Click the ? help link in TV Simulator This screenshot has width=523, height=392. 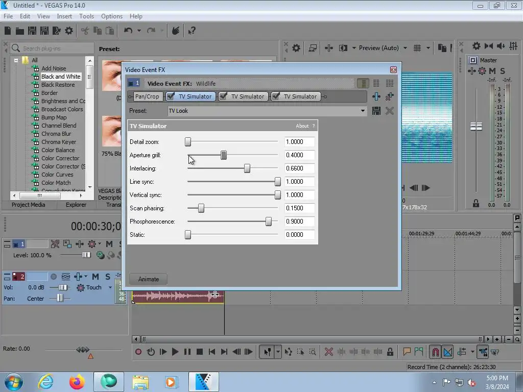pyautogui.click(x=314, y=126)
